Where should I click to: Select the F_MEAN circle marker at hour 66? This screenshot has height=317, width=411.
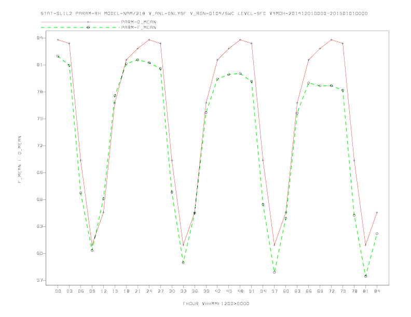(309, 83)
